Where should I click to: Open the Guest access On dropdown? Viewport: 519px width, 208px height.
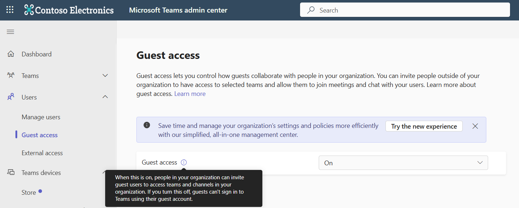[x=403, y=163]
